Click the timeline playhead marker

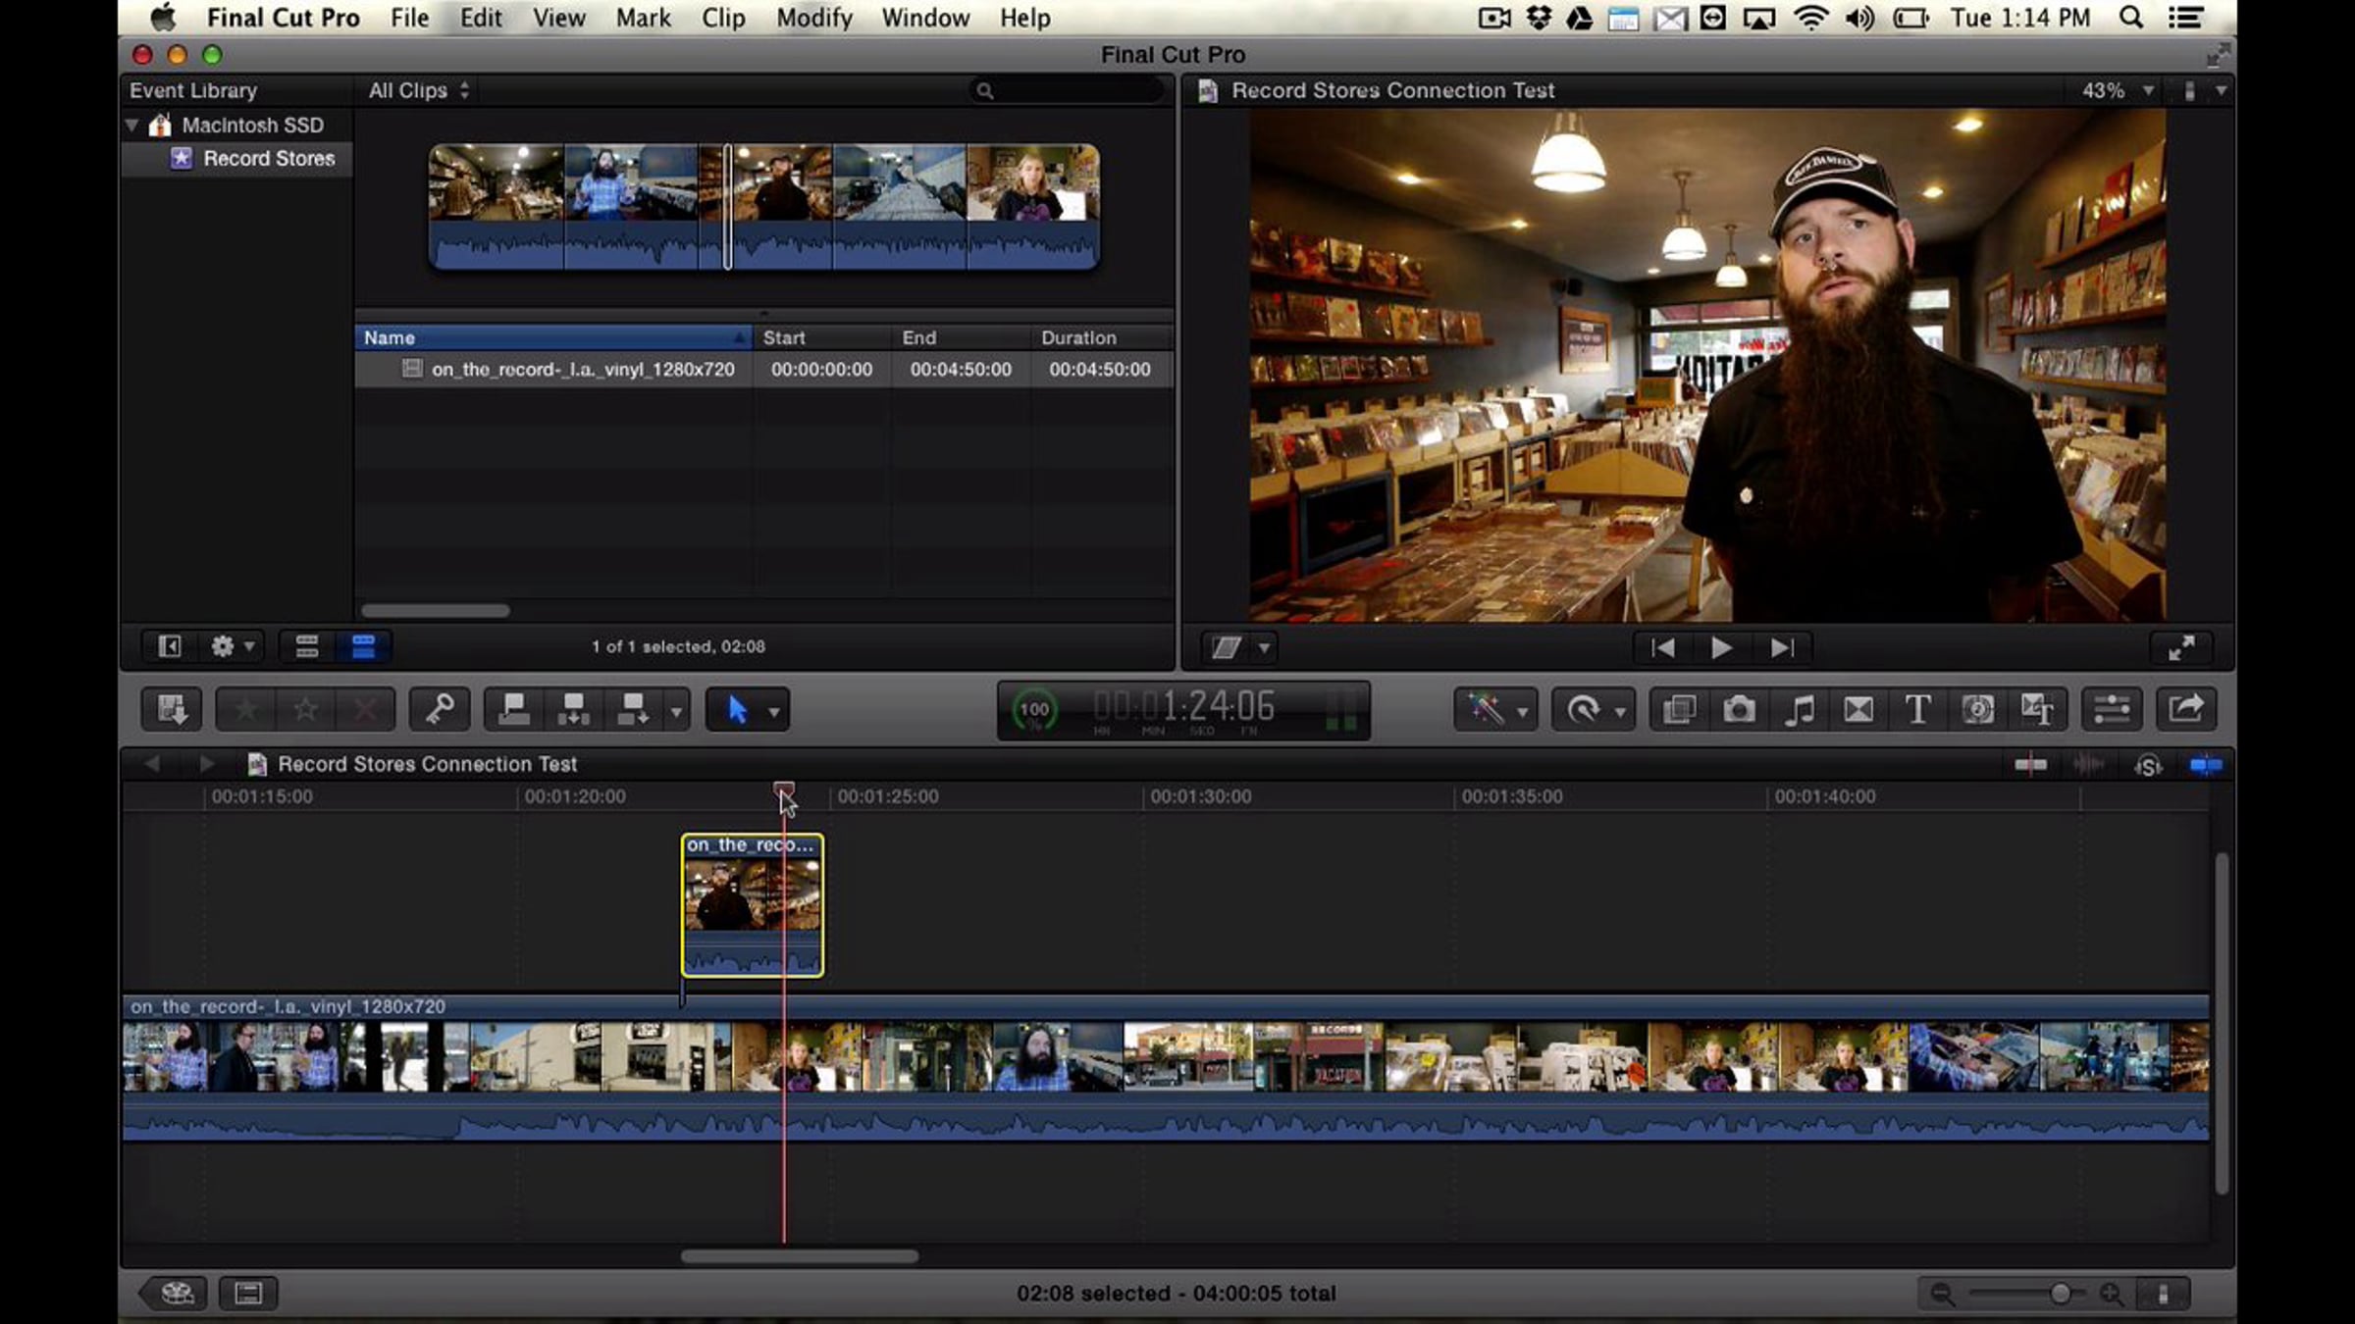click(783, 789)
